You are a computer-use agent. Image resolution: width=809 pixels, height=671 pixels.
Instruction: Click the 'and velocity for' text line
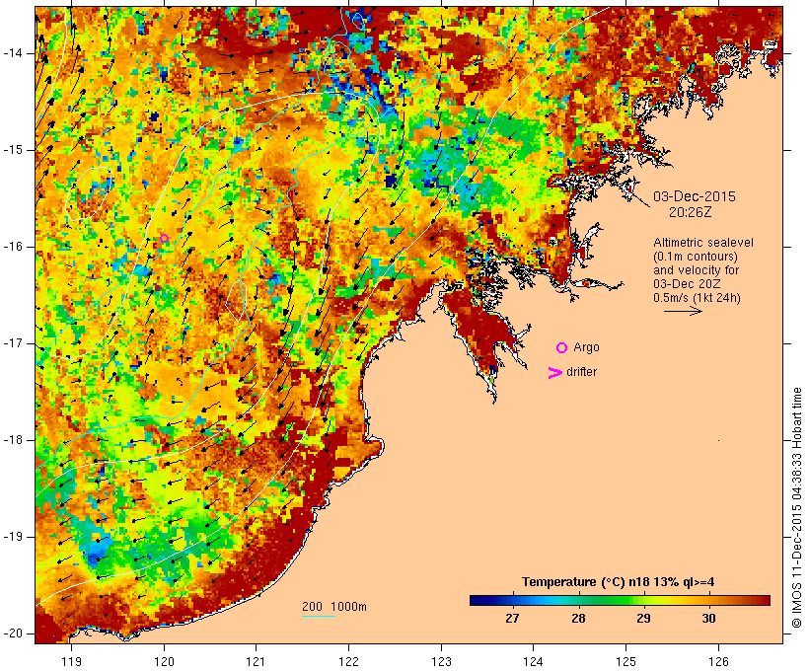[x=696, y=270]
